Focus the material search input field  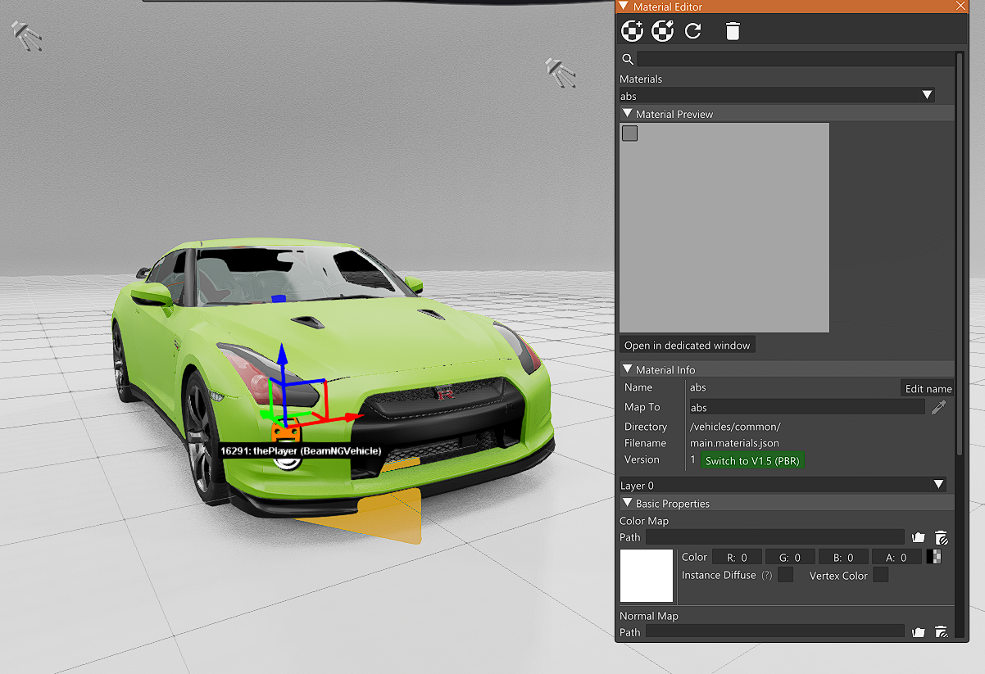795,59
